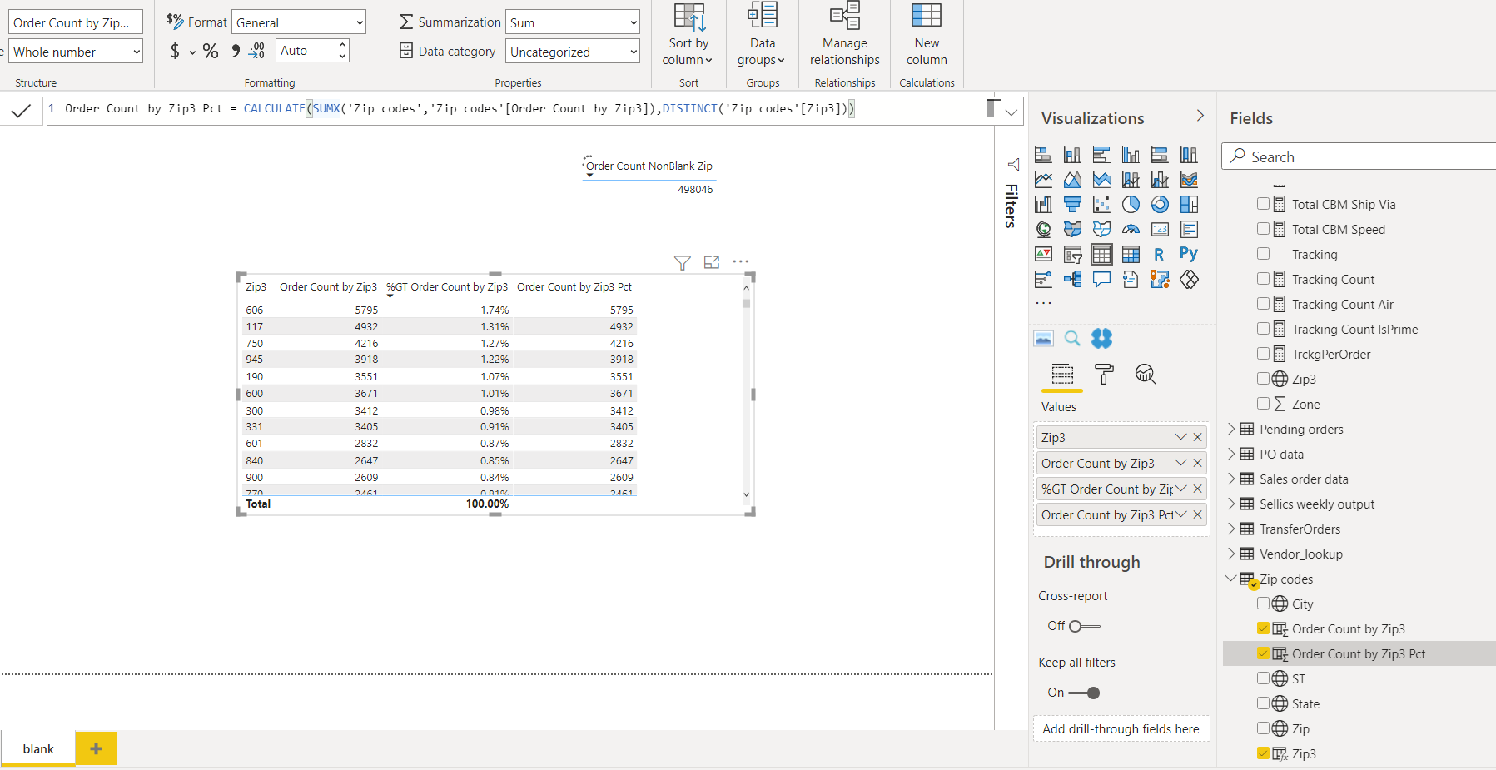Open the Analytics magnifier pane
Viewport: 1496px width, 770px height.
1146,375
